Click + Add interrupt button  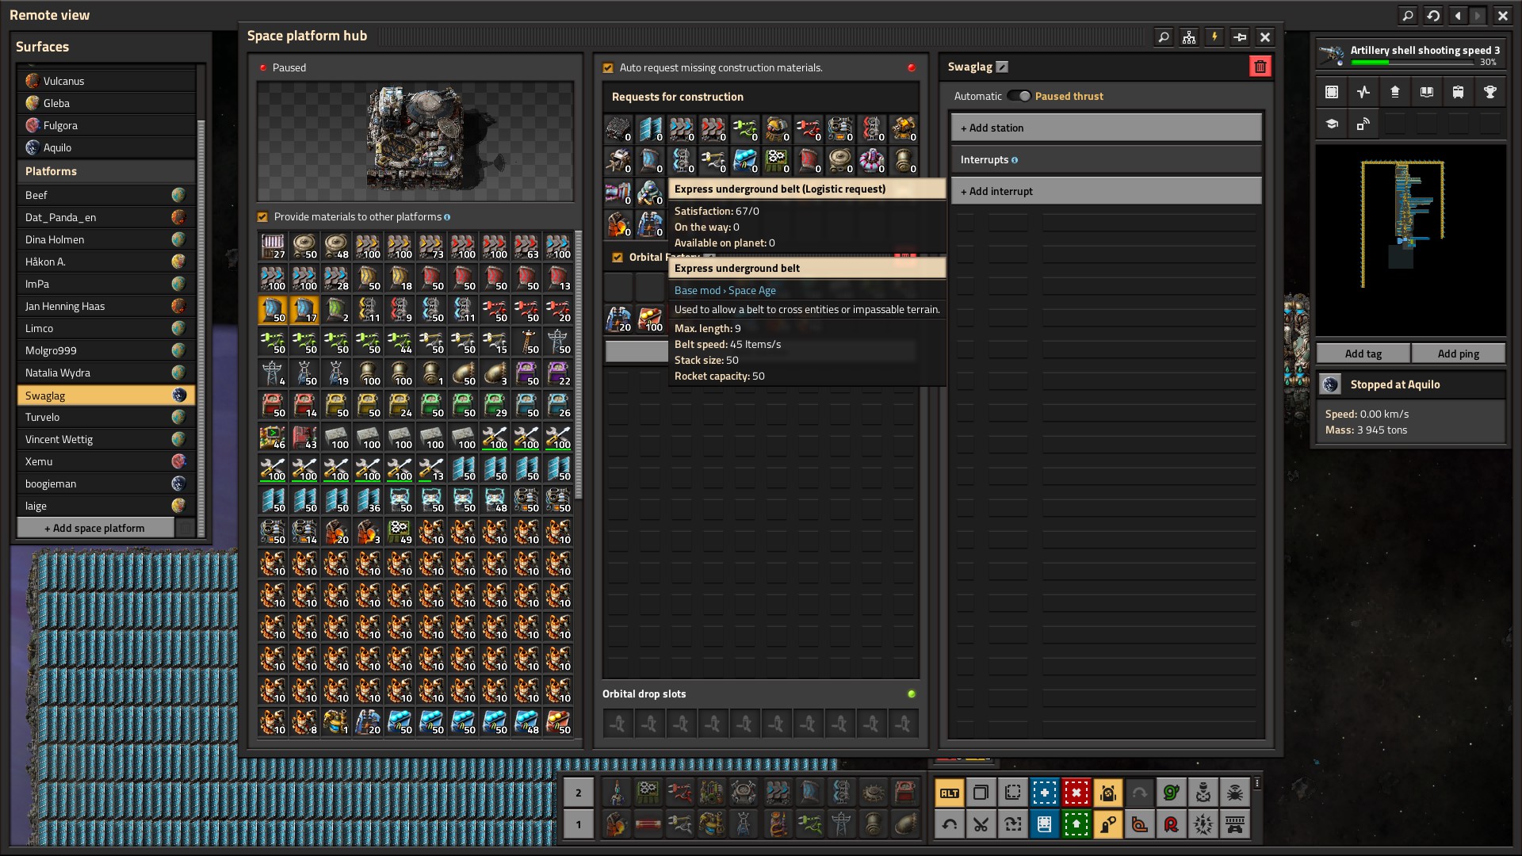click(x=1106, y=191)
